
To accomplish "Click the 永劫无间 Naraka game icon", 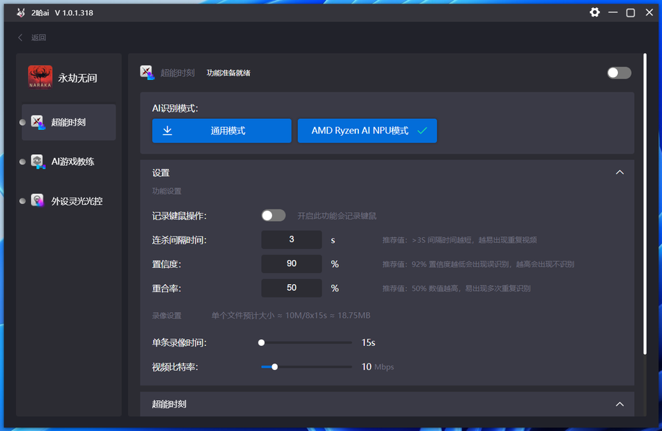I will click(x=40, y=77).
